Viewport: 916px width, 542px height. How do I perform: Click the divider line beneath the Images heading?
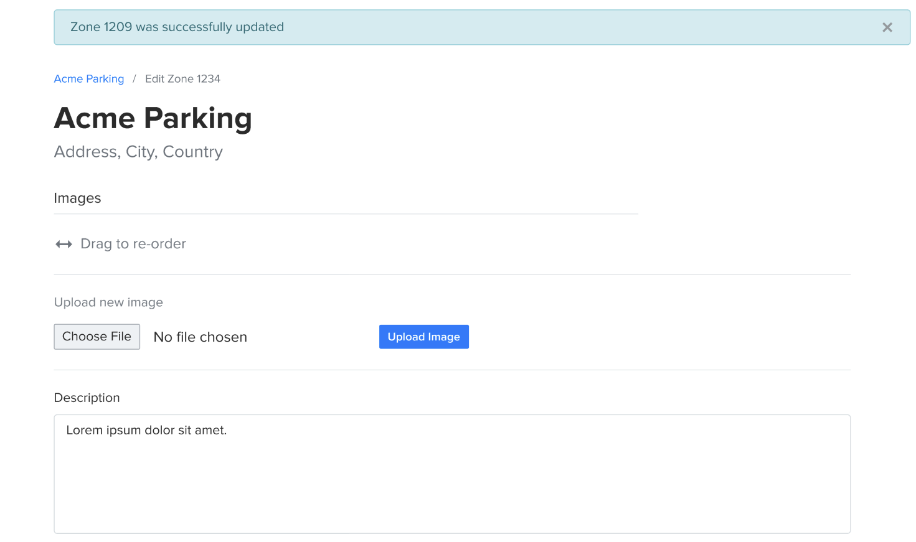(346, 214)
